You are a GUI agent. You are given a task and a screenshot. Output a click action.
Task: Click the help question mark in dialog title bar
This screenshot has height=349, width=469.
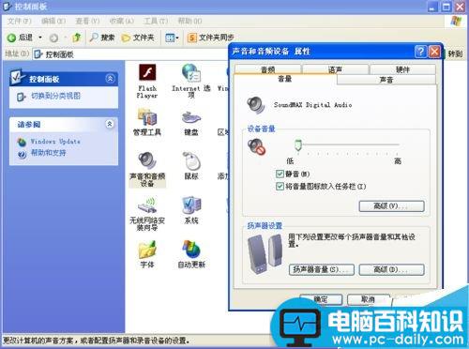[x=420, y=52]
